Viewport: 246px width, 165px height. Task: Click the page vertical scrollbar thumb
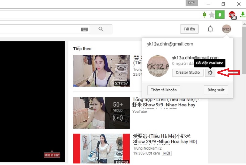click(x=244, y=50)
